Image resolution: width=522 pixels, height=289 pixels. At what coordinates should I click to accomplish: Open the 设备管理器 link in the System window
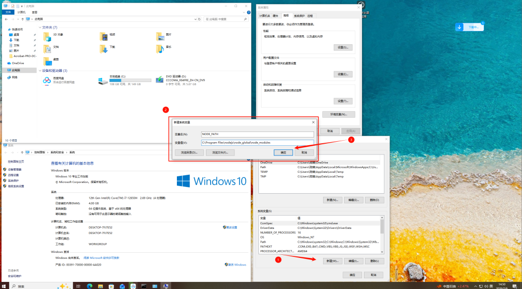(15, 169)
